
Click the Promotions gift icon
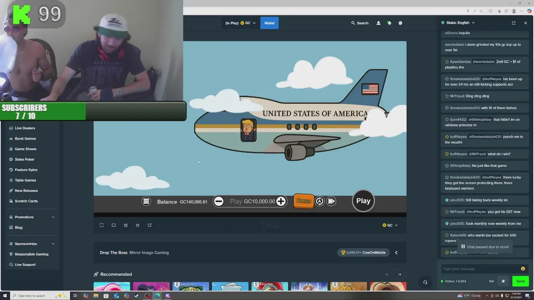pyautogui.click(x=11, y=217)
